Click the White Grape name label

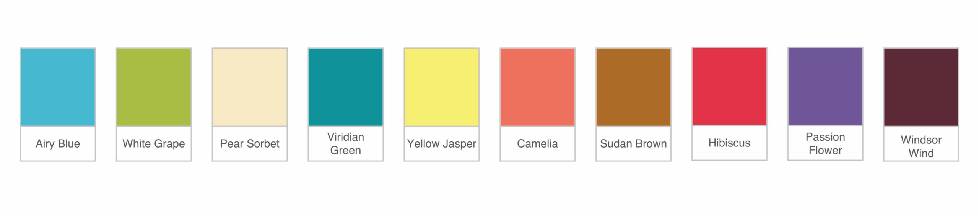tap(154, 144)
